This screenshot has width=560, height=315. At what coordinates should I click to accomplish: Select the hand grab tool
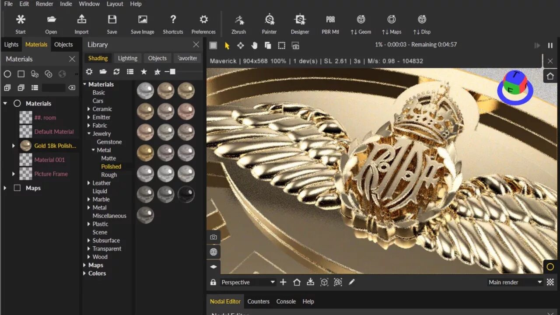tap(254, 45)
